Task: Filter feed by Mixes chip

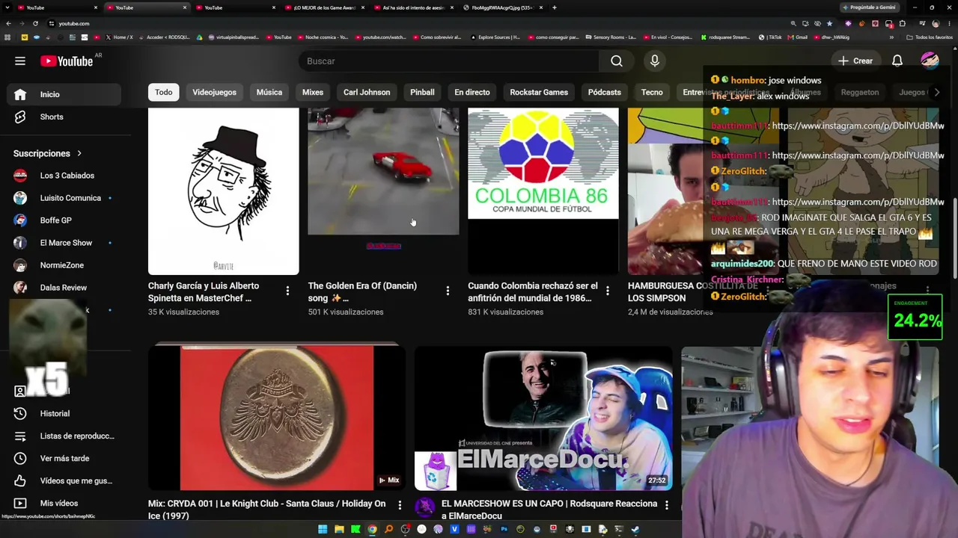Action: (x=313, y=92)
